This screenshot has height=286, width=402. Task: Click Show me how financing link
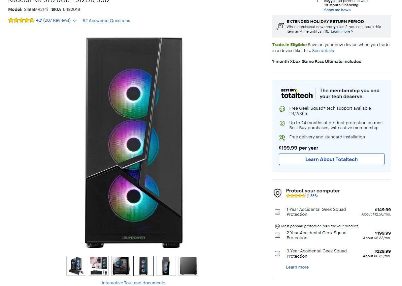pyautogui.click(x=337, y=10)
